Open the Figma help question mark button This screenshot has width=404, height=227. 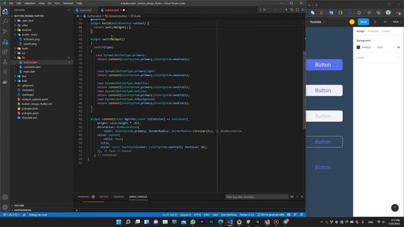click(395, 207)
